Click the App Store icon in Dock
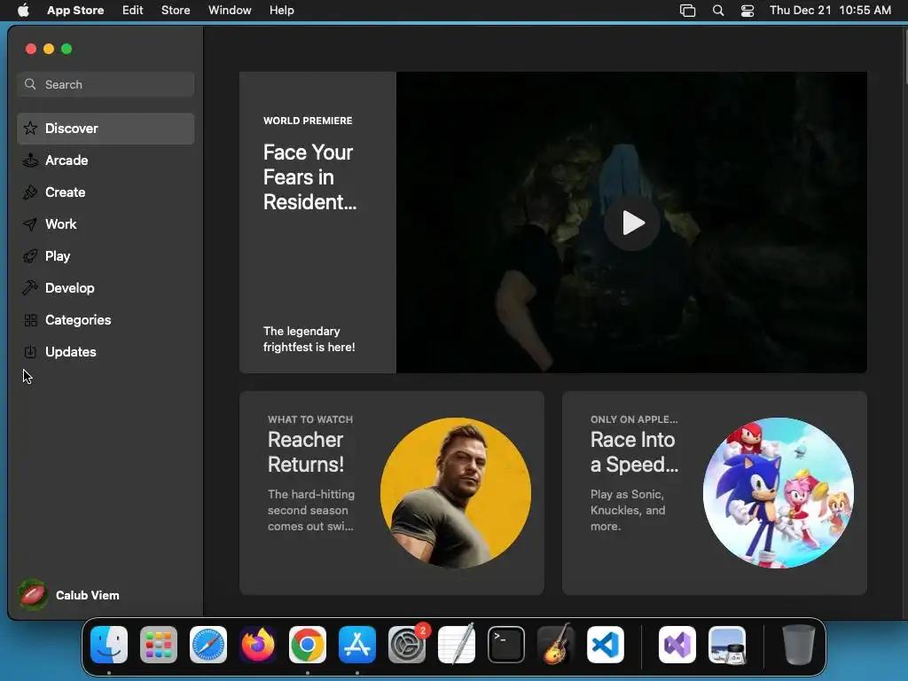Image resolution: width=908 pixels, height=681 pixels. click(357, 644)
